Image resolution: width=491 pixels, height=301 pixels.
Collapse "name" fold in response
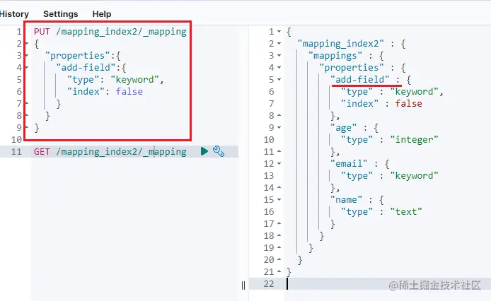(279, 200)
